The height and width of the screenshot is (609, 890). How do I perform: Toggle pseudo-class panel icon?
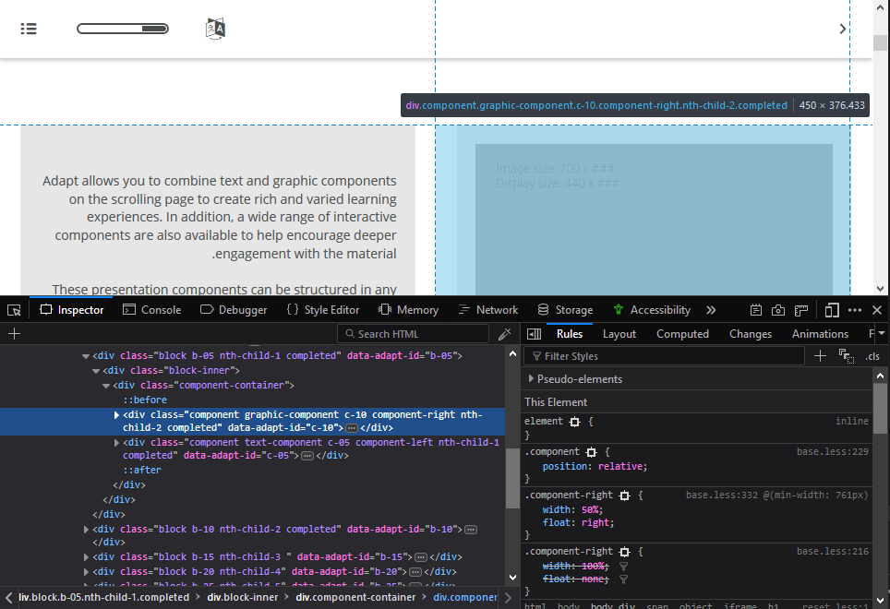(x=847, y=356)
